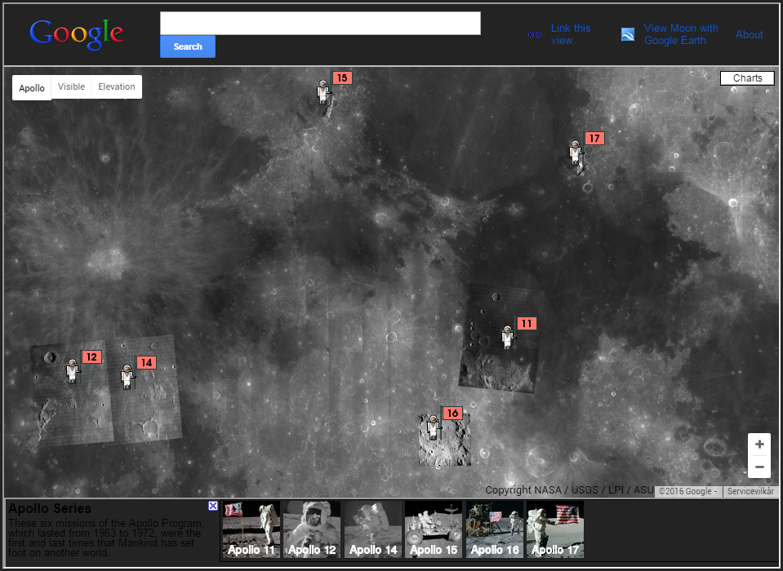Switch to the Visible map tab

coord(71,86)
